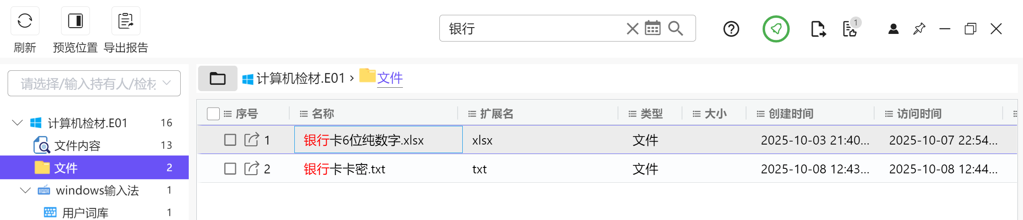This screenshot has width=1023, height=220.
Task: Open the calendar date filter icon
Action: [652, 28]
